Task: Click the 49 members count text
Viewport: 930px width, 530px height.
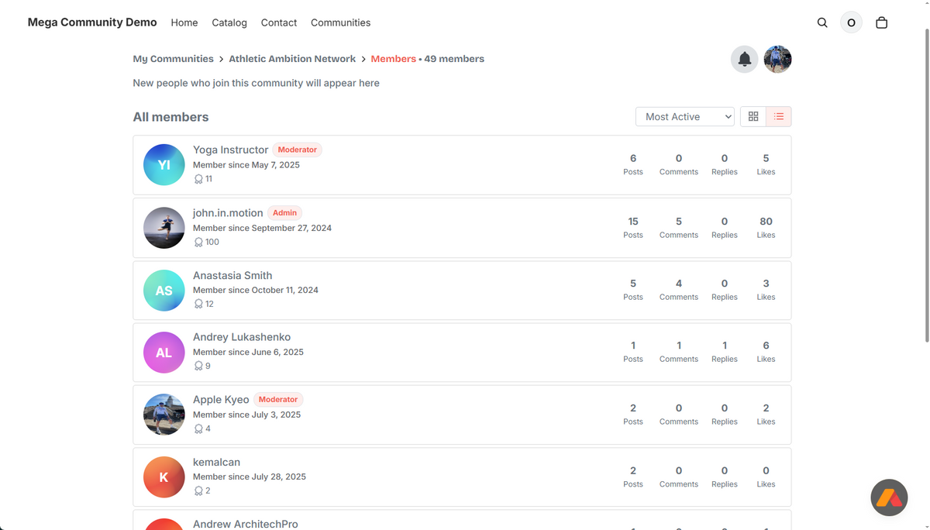Action: point(454,59)
